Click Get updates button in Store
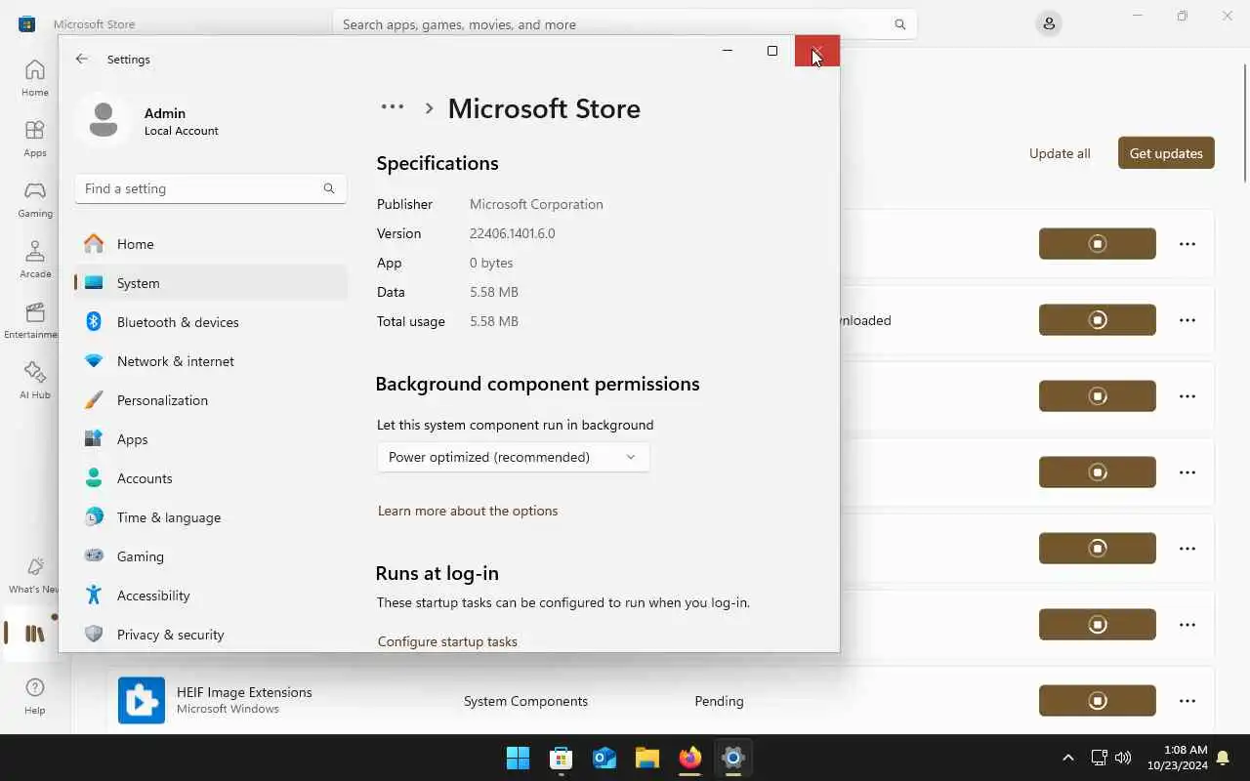 click(x=1166, y=153)
